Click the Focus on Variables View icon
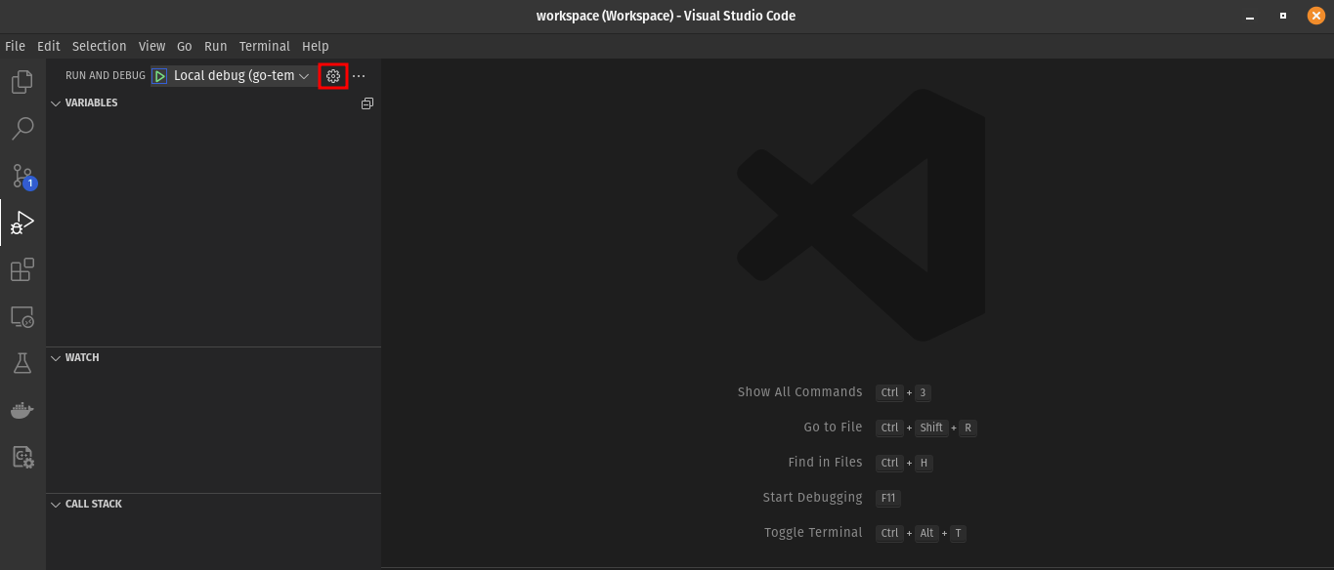The image size is (1334, 570). pos(366,102)
